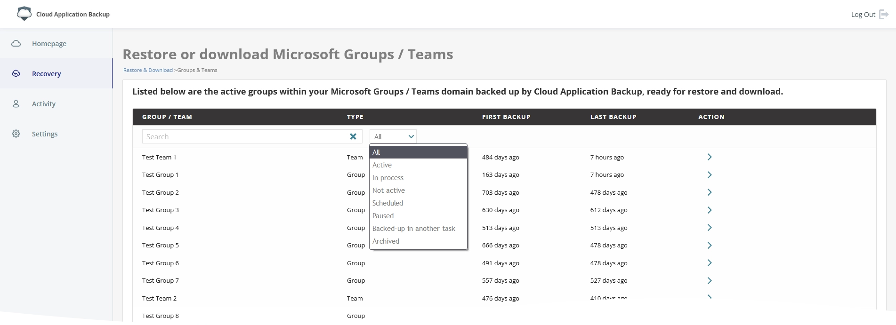896x325 pixels.
Task: Choose Paused filter option
Action: click(x=419, y=215)
